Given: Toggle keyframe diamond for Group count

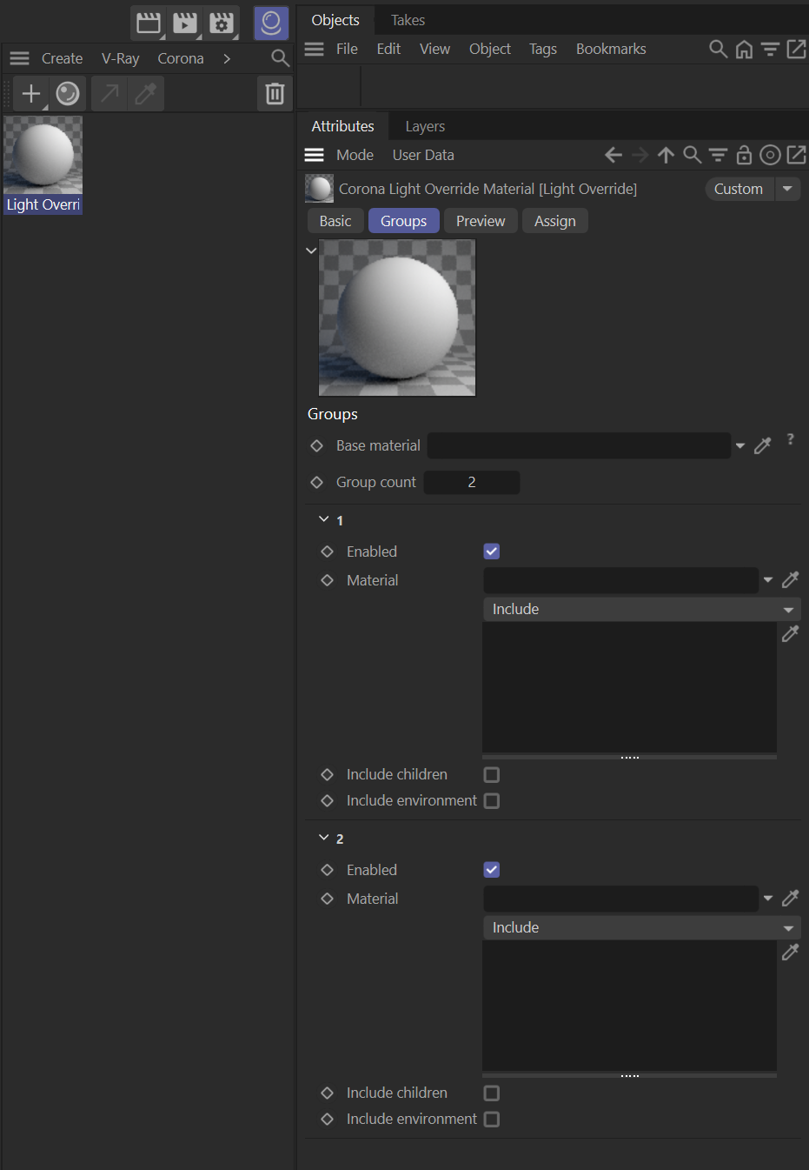Looking at the screenshot, I should (x=316, y=482).
